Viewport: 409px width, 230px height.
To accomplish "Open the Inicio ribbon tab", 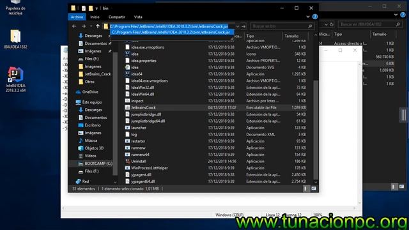I will 95,17.
